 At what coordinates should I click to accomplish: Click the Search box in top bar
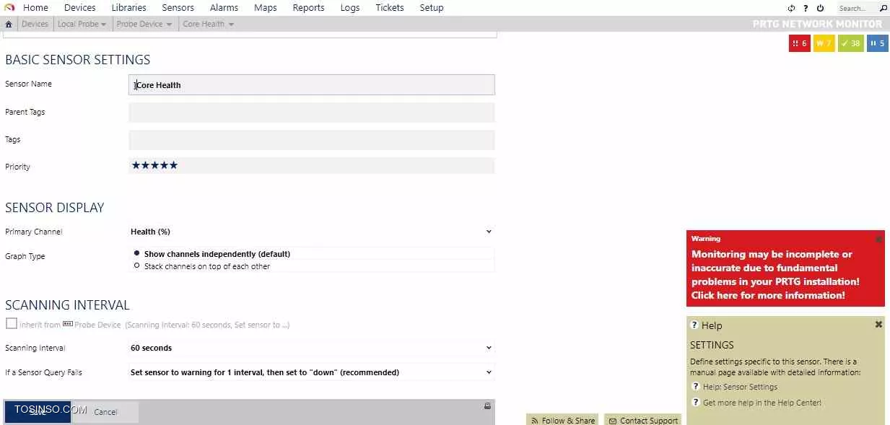click(x=857, y=9)
